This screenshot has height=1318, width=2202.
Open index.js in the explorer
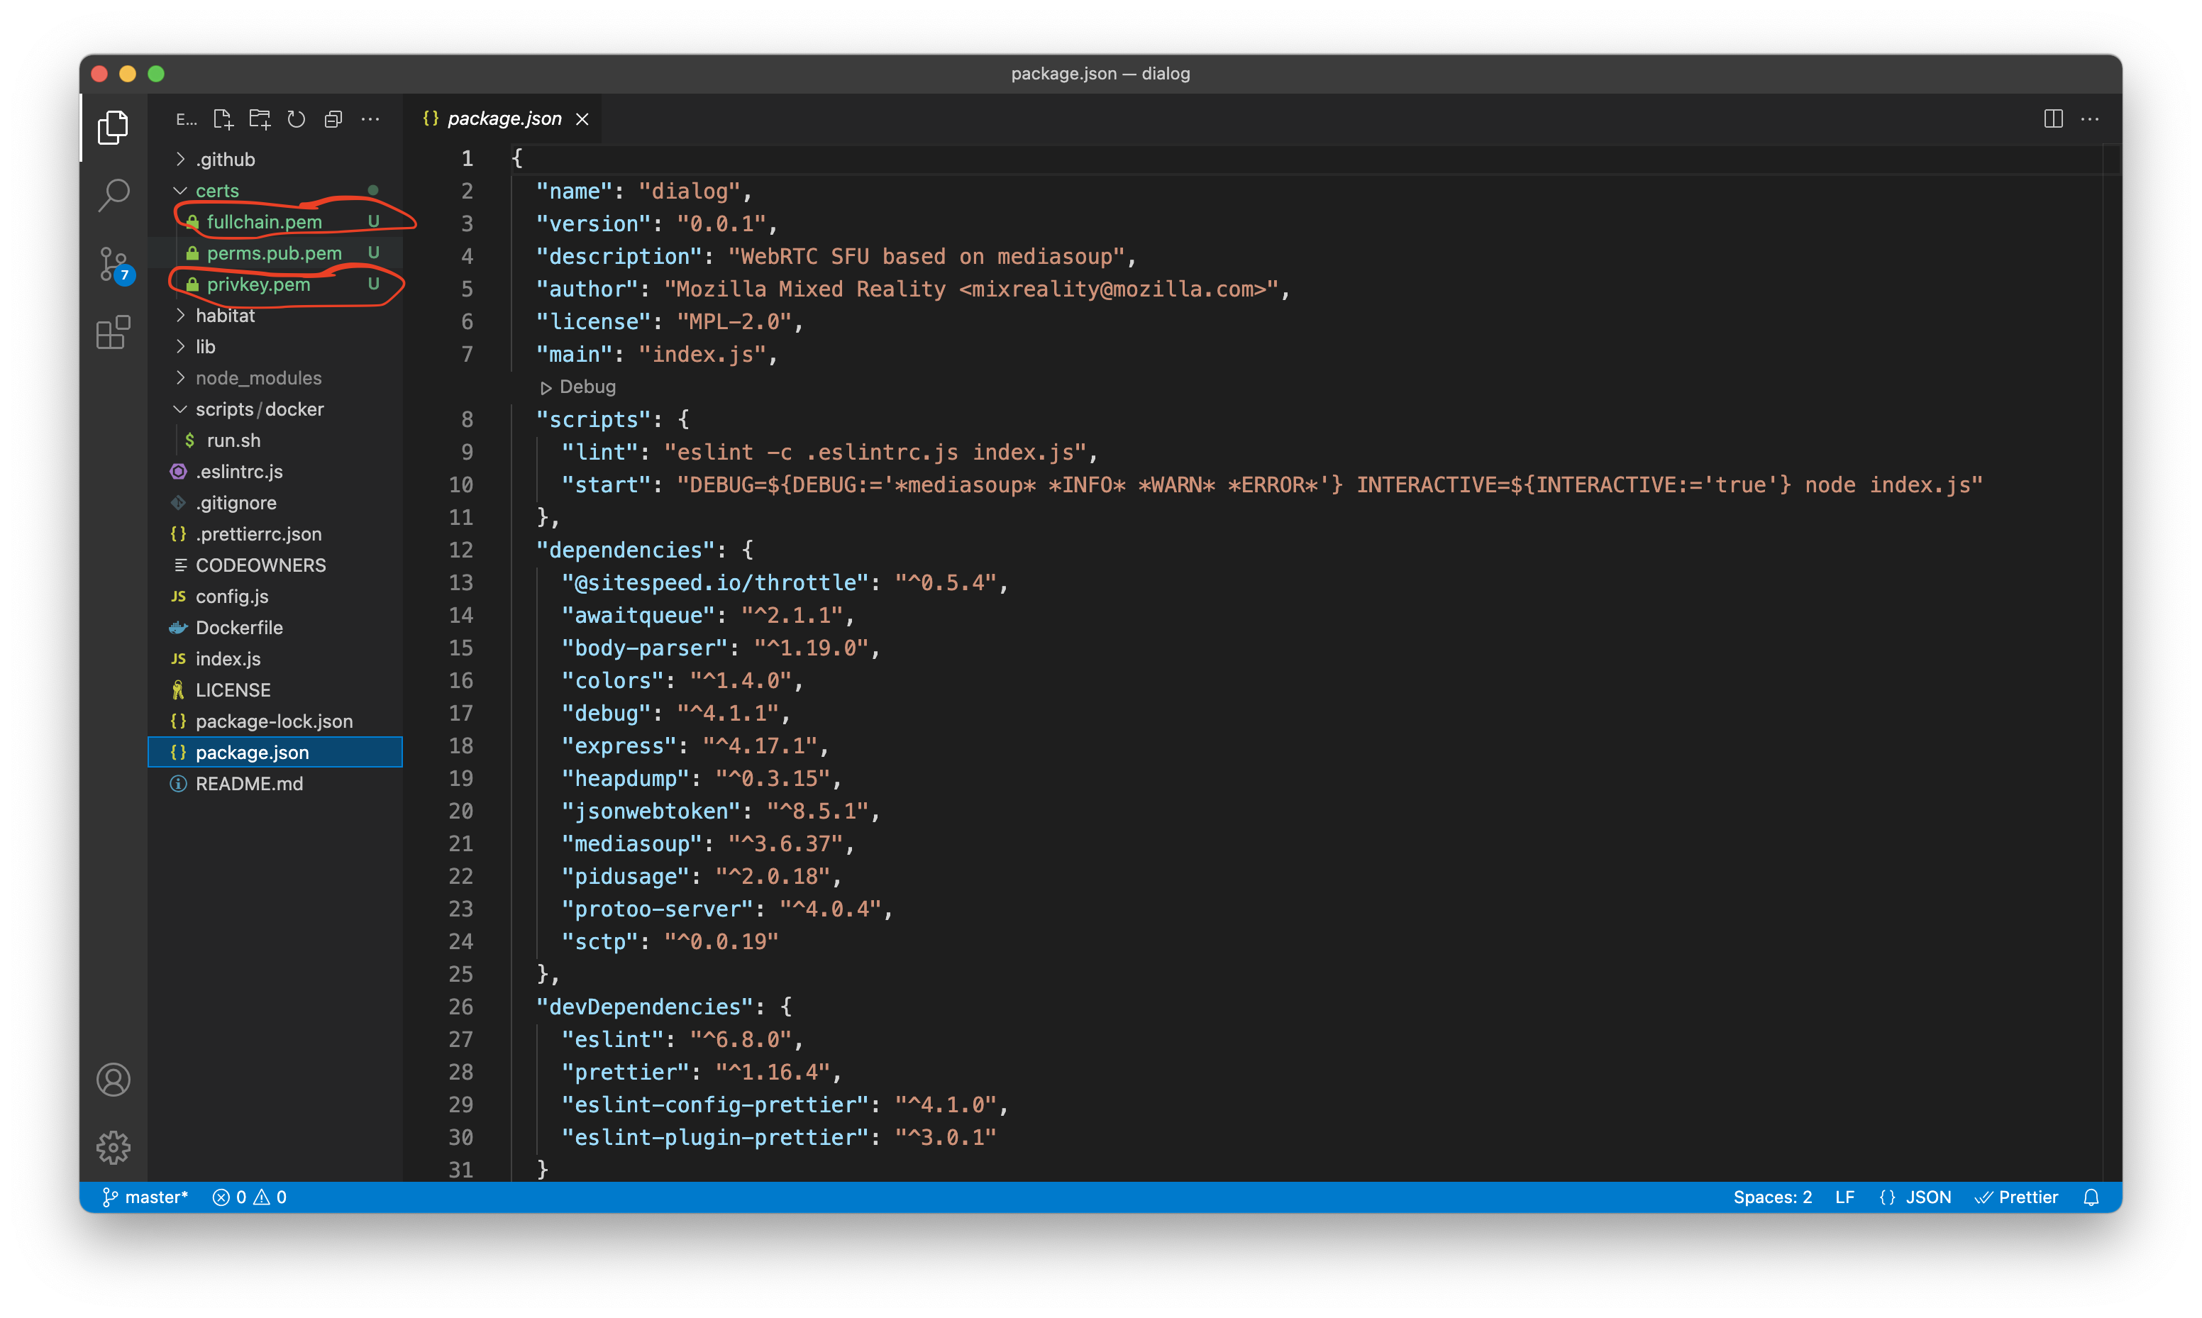(x=275, y=658)
